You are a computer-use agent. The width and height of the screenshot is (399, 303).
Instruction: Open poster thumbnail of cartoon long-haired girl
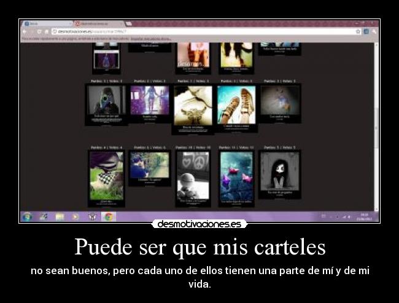click(280, 175)
